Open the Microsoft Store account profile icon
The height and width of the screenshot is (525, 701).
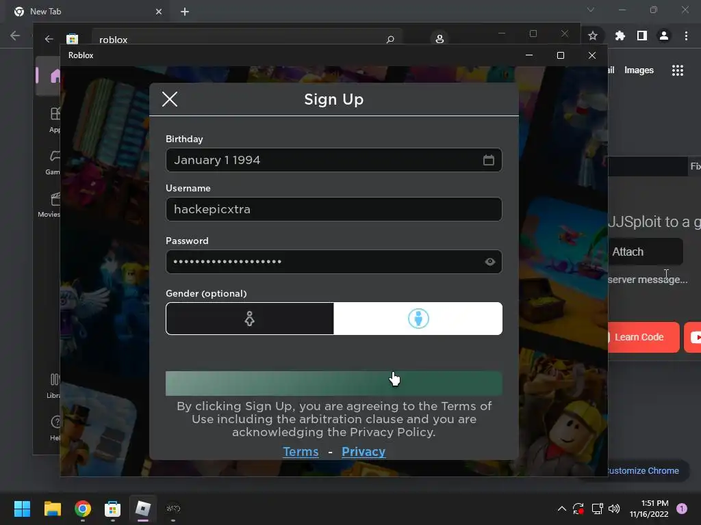(x=439, y=39)
